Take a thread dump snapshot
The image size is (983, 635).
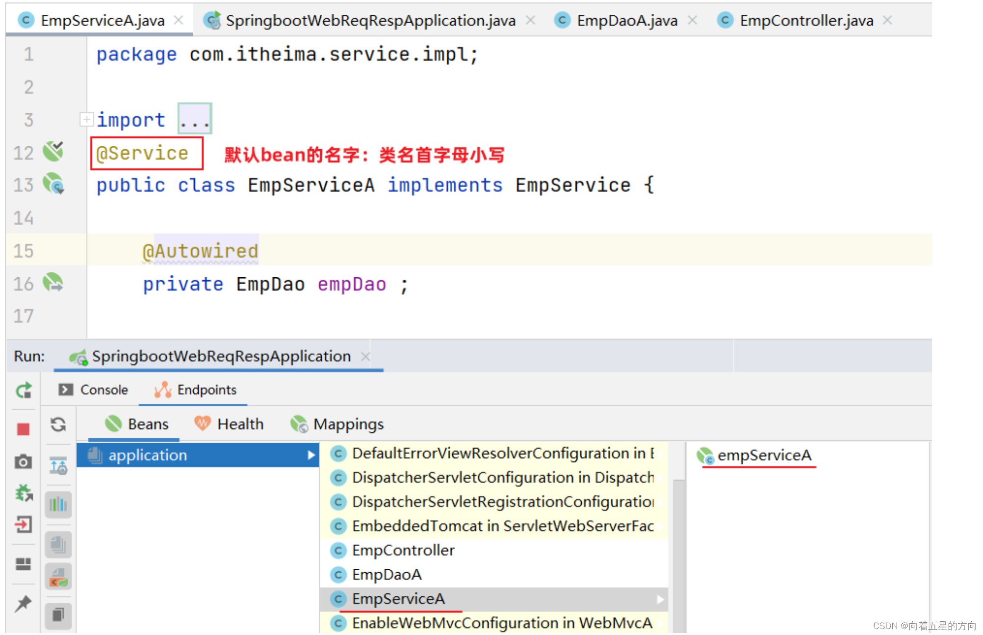pos(23,461)
